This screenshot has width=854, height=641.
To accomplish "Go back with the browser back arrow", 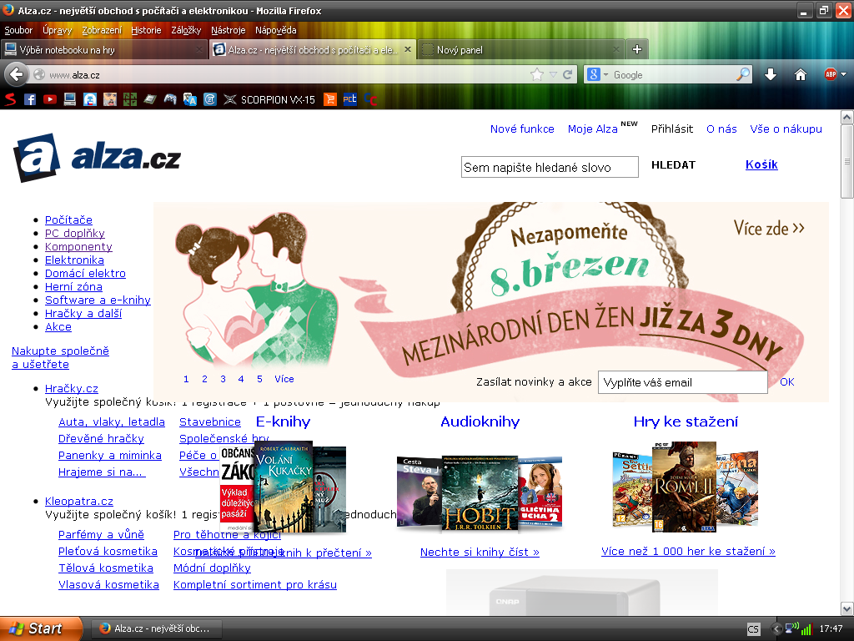I will pyautogui.click(x=17, y=74).
